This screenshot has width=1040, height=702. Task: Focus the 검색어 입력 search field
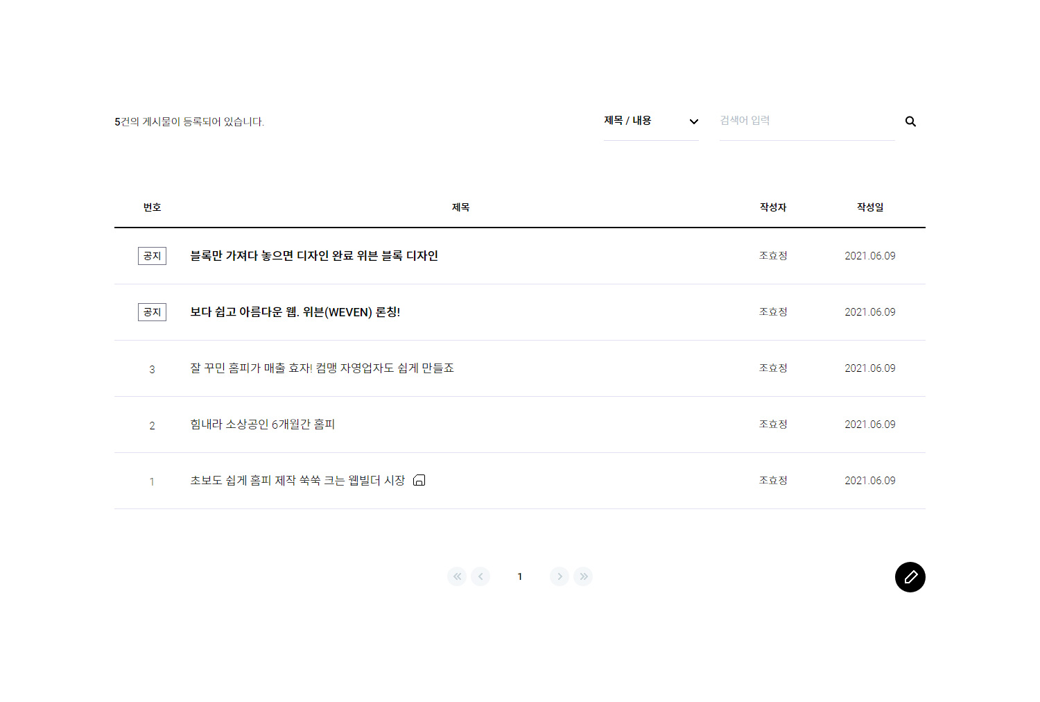[807, 121]
